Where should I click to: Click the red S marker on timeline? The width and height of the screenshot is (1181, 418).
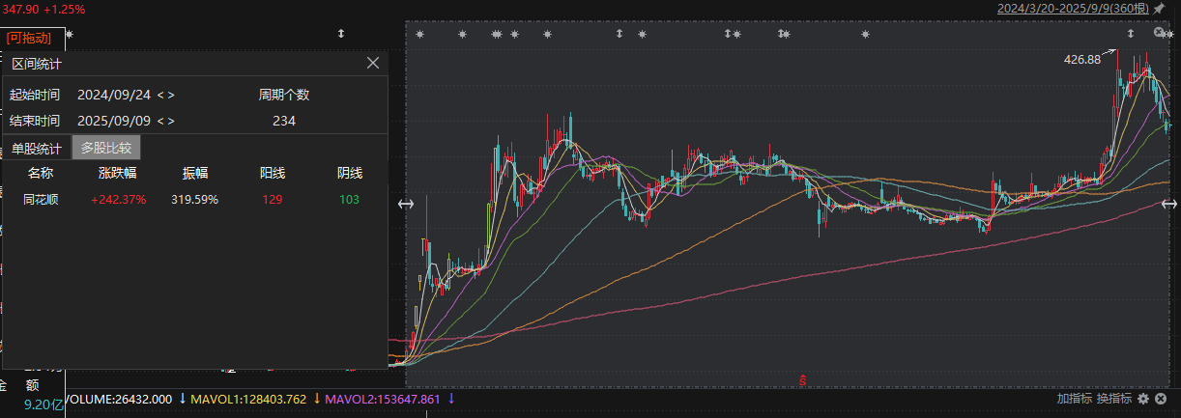point(802,379)
